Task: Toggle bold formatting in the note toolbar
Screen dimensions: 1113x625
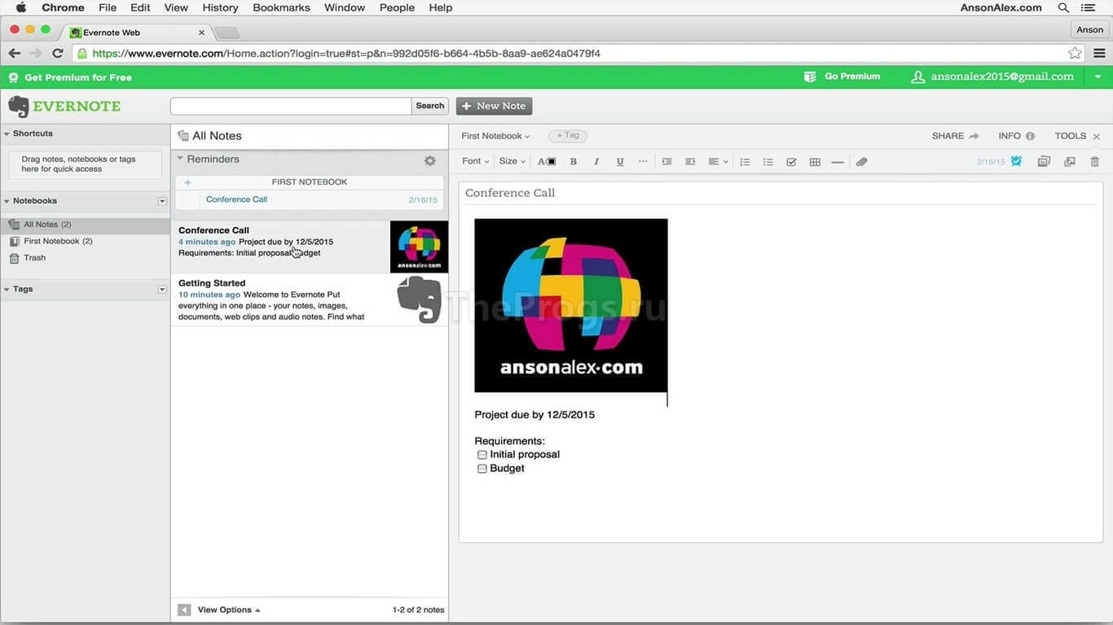Action: click(x=573, y=162)
